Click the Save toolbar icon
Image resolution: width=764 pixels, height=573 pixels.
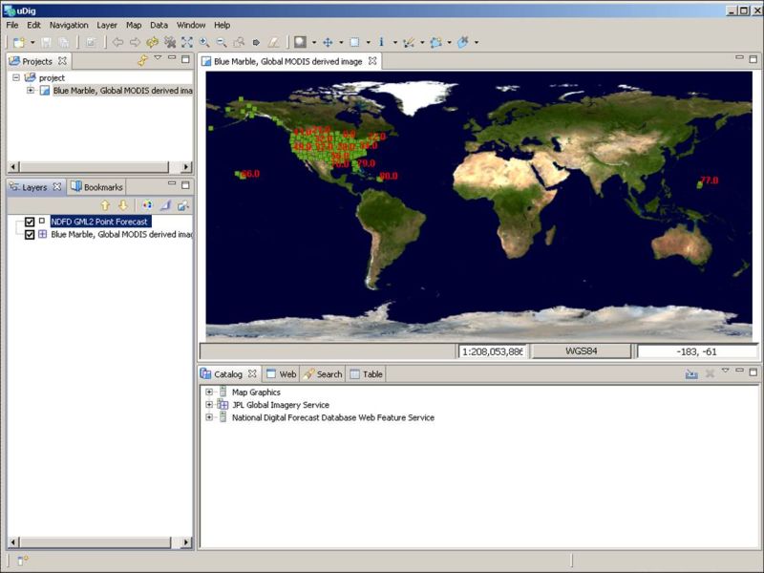click(x=46, y=42)
